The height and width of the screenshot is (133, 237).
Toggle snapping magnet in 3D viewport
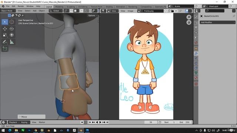[x=71, y=11]
